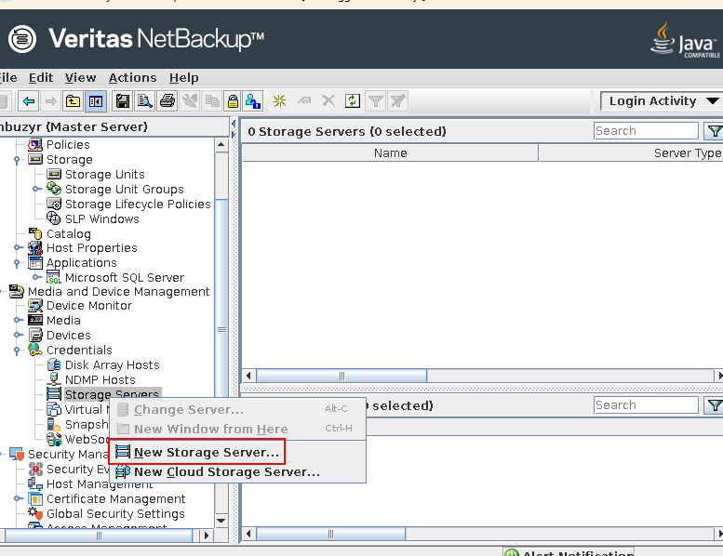Click the collapse-left splitter arrow
Image resolution: width=723 pixels, height=556 pixels.
(x=234, y=124)
